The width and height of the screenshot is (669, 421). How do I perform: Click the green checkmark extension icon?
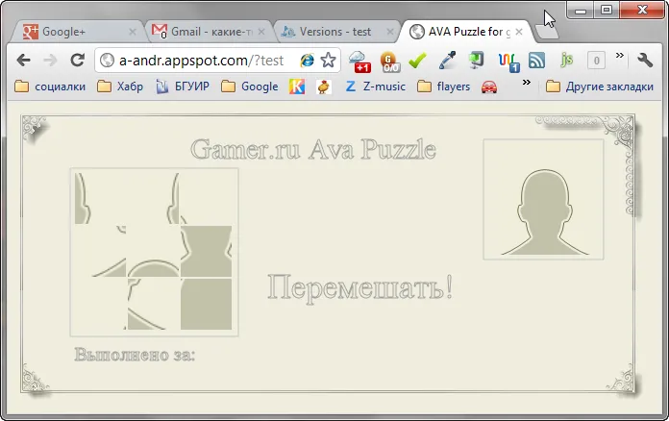point(417,61)
